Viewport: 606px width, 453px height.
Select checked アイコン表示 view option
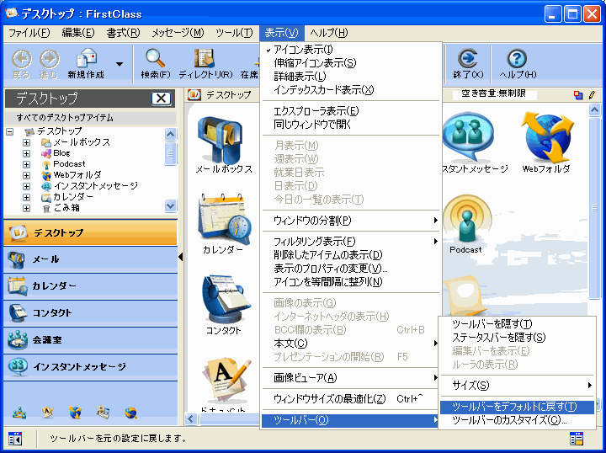pos(303,50)
